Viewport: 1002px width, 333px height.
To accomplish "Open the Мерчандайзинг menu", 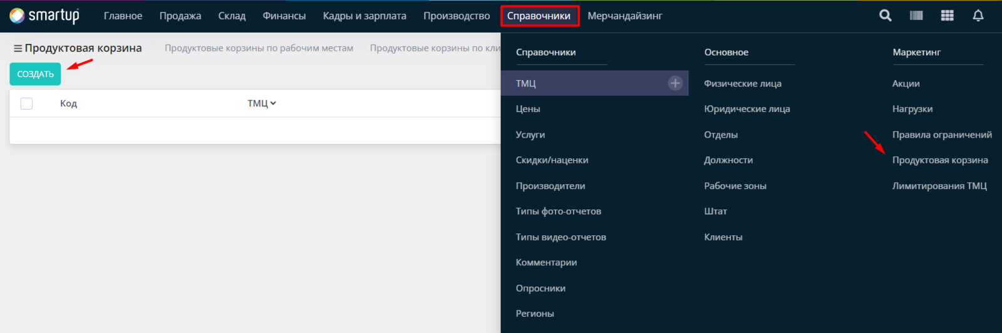I will click(x=625, y=16).
